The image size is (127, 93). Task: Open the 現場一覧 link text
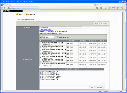click(x=21, y=14)
